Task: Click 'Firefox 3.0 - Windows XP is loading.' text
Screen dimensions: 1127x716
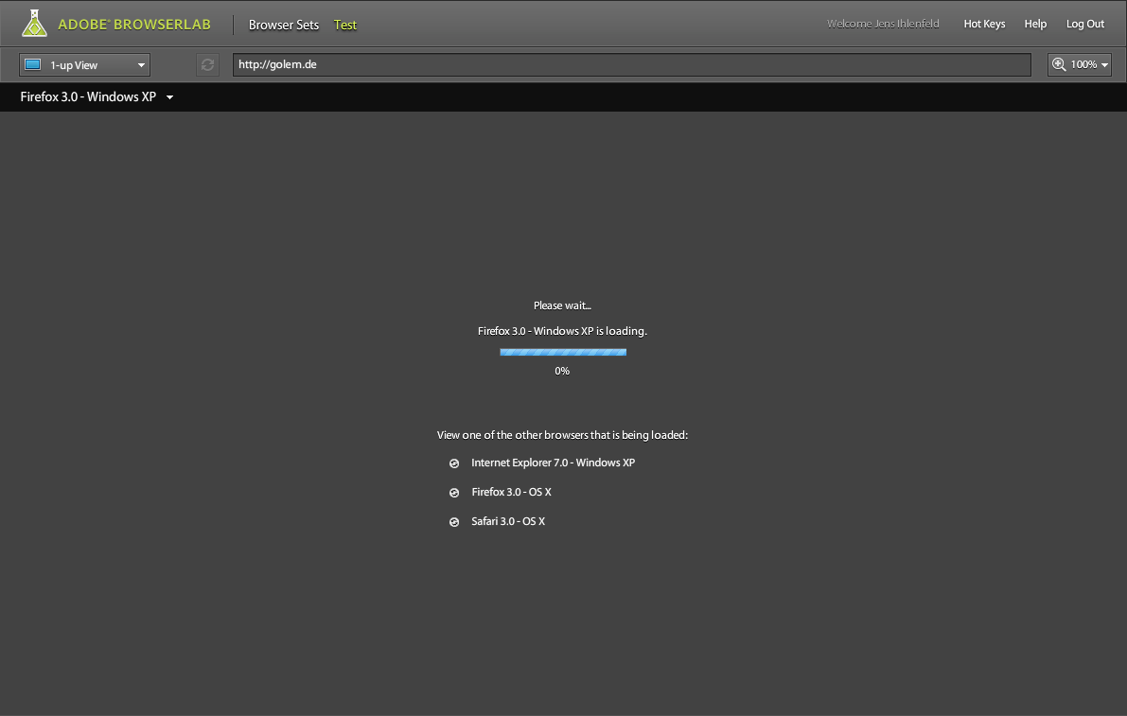Action: [x=562, y=331]
